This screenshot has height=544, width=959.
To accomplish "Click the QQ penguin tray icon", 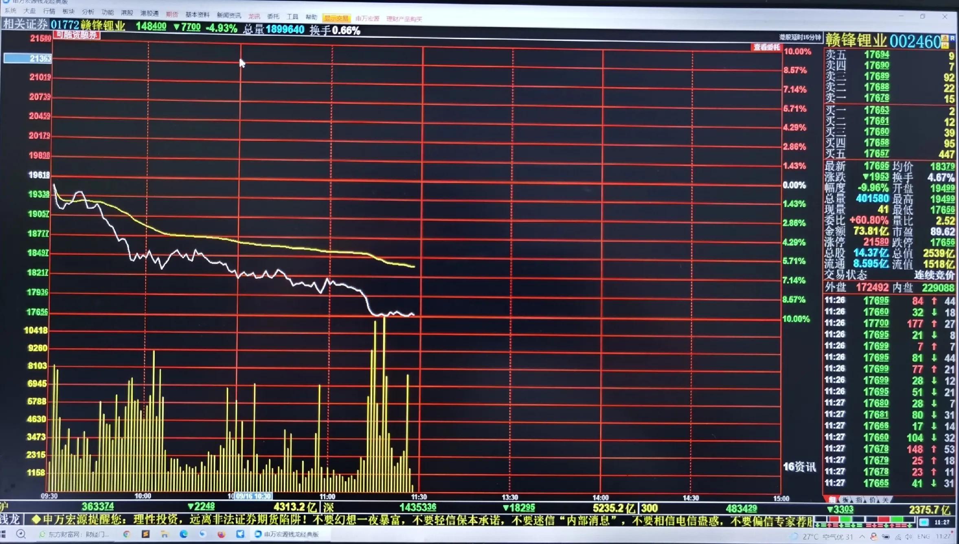I will tap(873, 537).
